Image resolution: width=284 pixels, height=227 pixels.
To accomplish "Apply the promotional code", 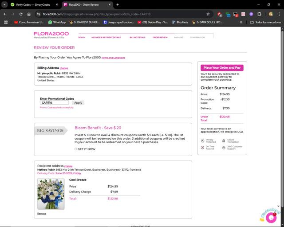I will 78,103.
